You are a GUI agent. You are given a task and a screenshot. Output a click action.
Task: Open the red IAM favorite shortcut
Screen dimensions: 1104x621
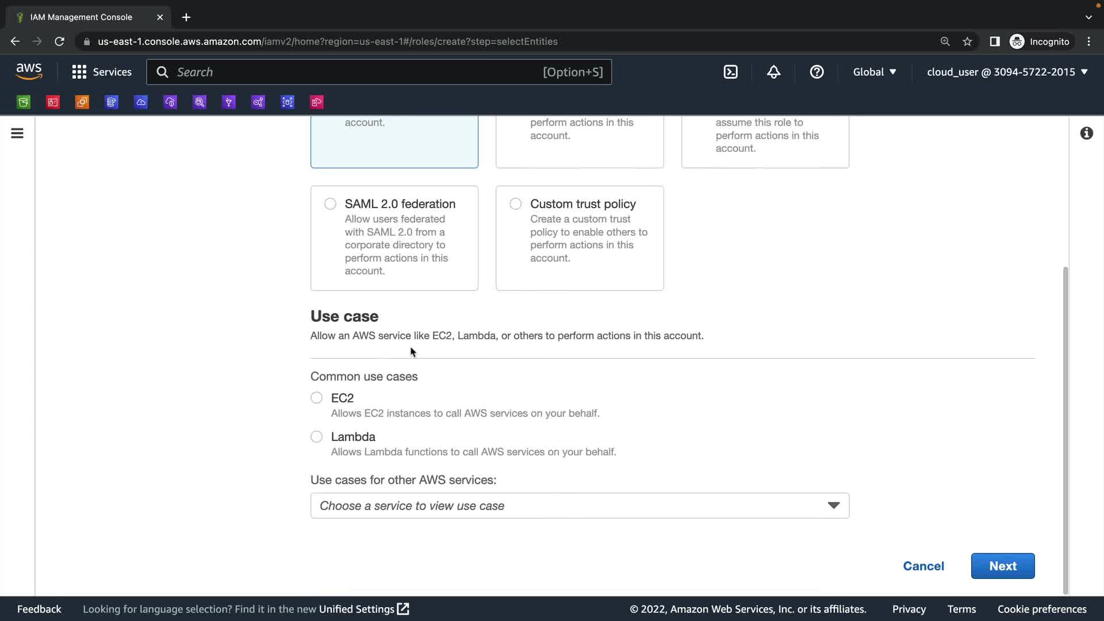(53, 102)
